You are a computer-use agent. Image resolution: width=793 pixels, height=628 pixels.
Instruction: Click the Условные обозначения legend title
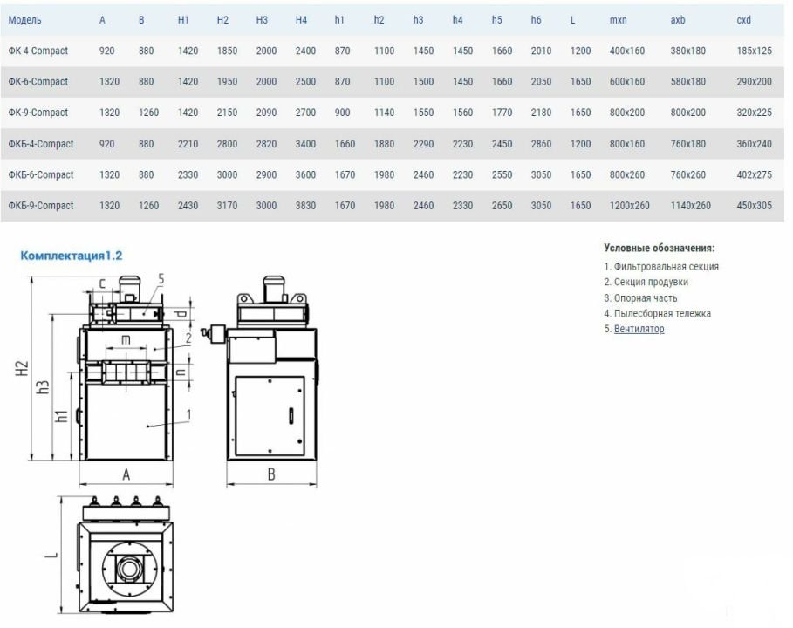point(659,248)
